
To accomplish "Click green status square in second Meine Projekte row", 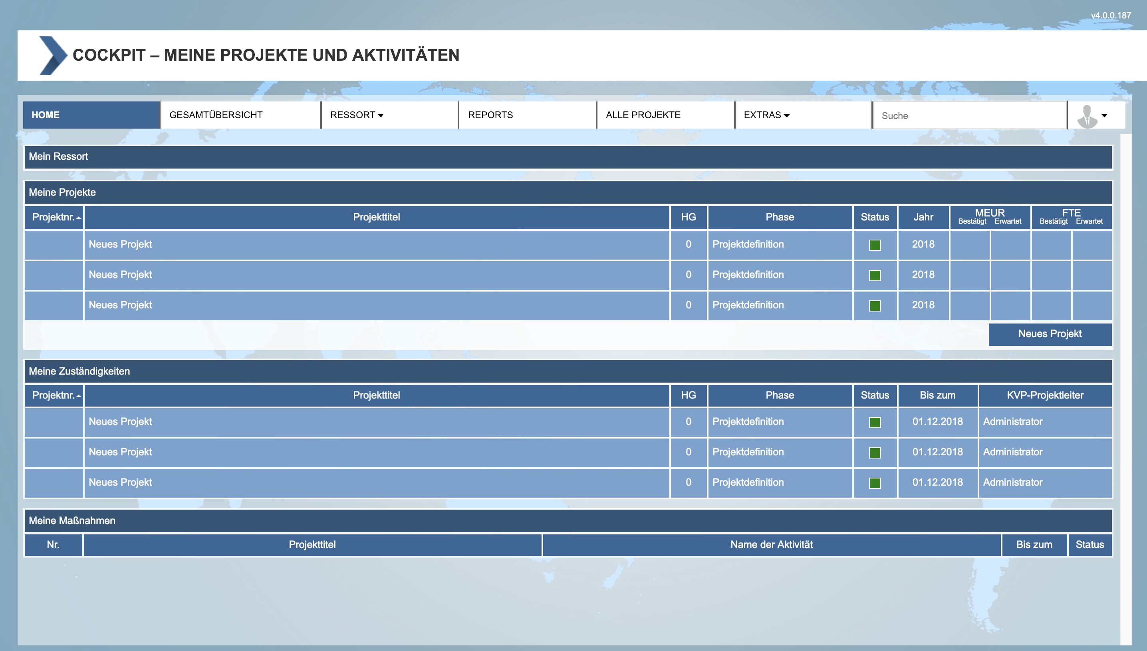I will 874,276.
